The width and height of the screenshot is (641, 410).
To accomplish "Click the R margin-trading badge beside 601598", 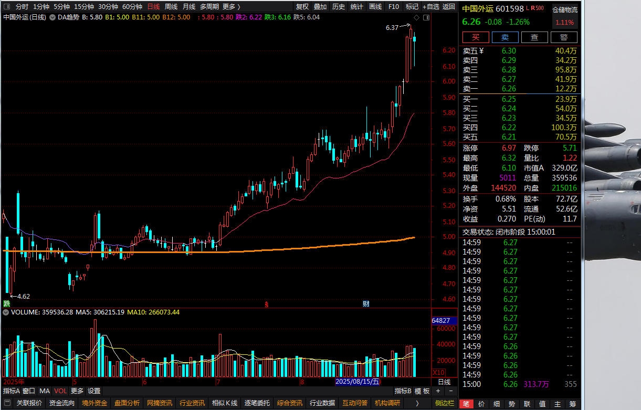I will point(533,8).
